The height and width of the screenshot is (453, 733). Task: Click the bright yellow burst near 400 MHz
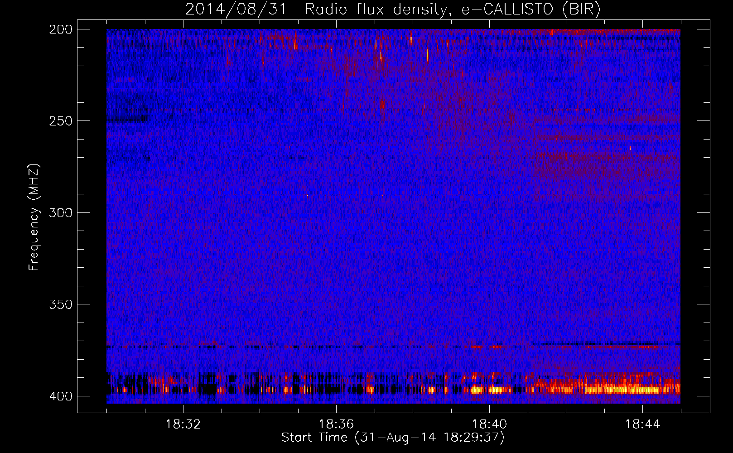point(621,389)
